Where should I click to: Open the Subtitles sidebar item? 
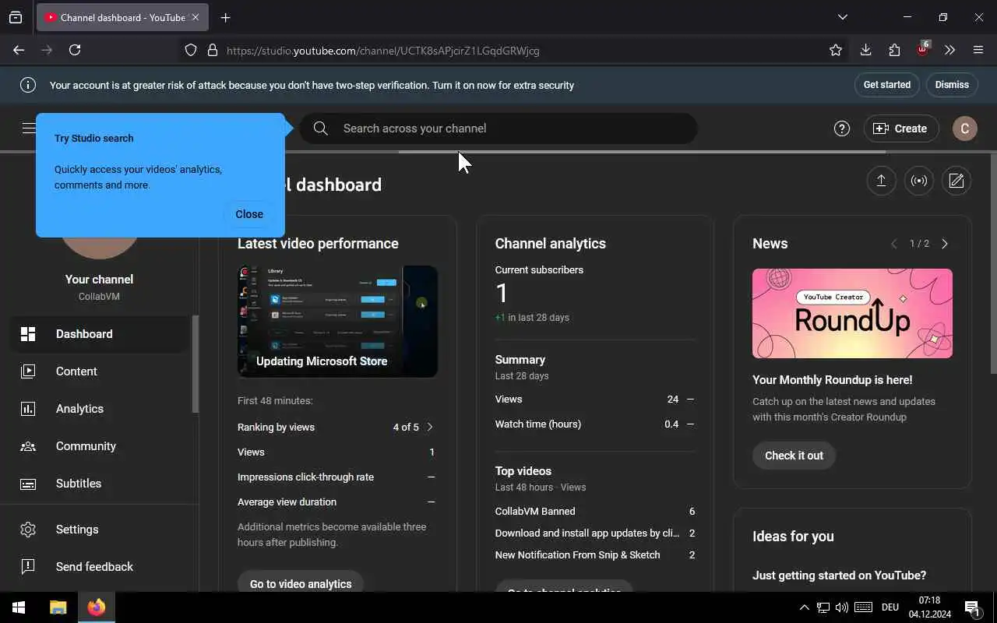pos(100,484)
